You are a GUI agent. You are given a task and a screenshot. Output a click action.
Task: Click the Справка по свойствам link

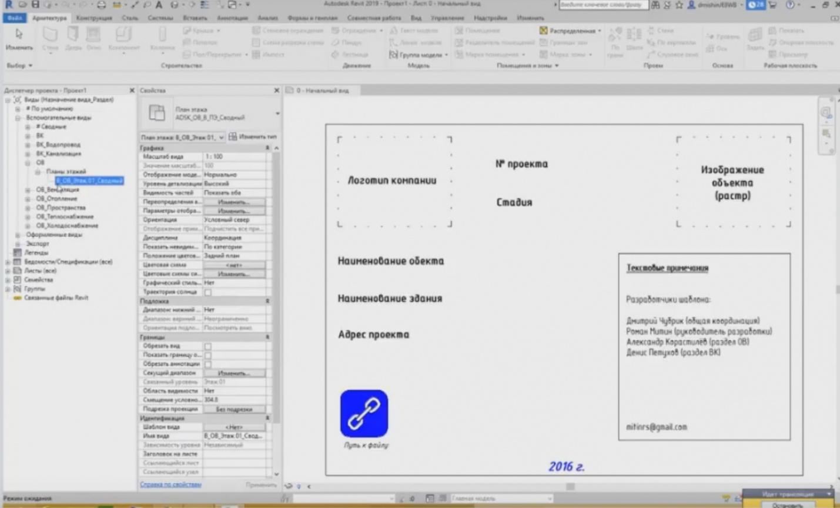(170, 484)
